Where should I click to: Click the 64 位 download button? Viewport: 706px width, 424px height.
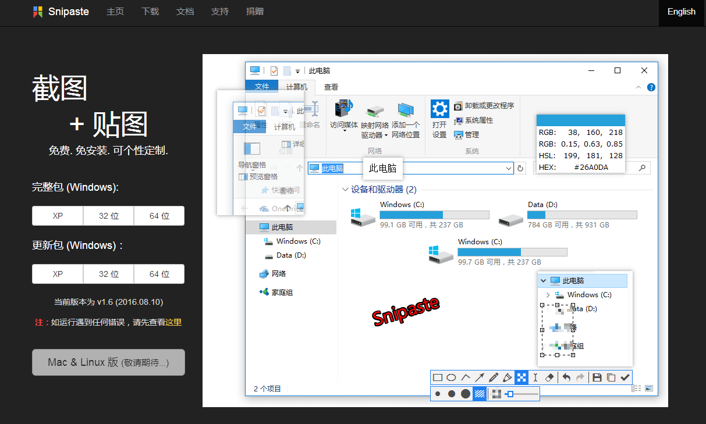pos(159,215)
